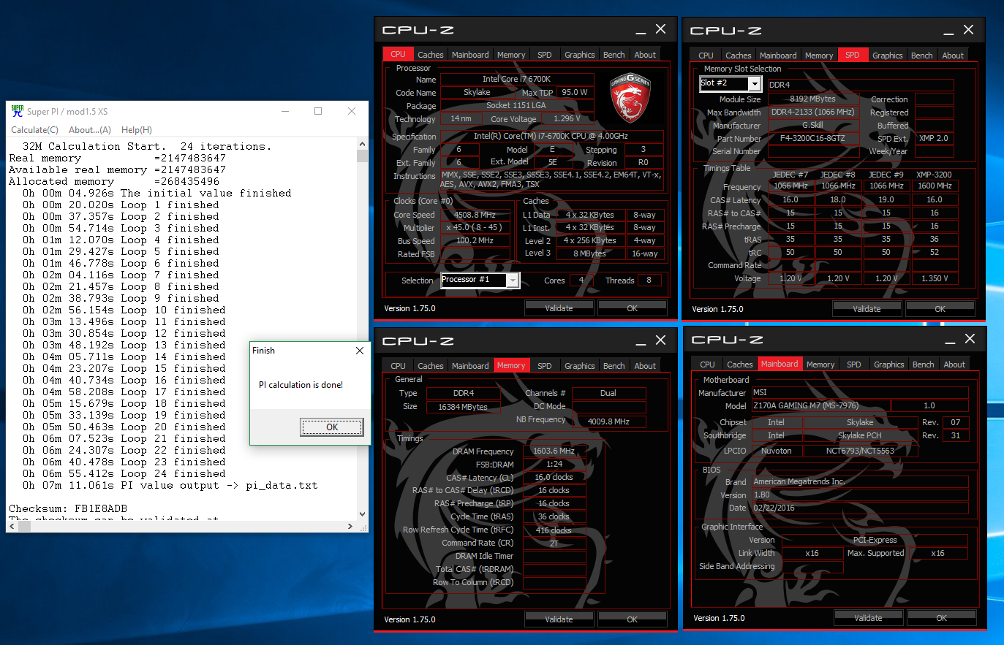Click the Memory Size 16384 MBytes field

click(x=463, y=407)
